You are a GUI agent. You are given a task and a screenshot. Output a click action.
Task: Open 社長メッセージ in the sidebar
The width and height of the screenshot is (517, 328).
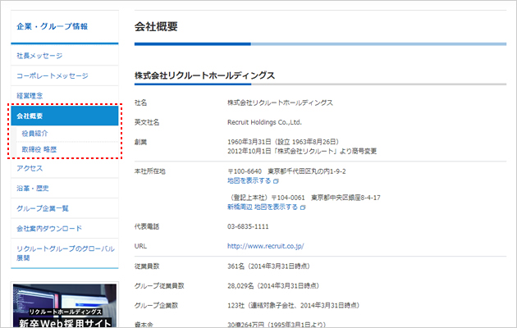(39, 56)
